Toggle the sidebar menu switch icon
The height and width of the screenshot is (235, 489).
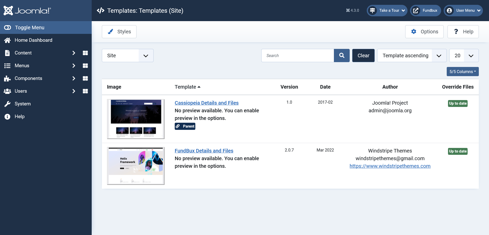pyautogui.click(x=7, y=27)
